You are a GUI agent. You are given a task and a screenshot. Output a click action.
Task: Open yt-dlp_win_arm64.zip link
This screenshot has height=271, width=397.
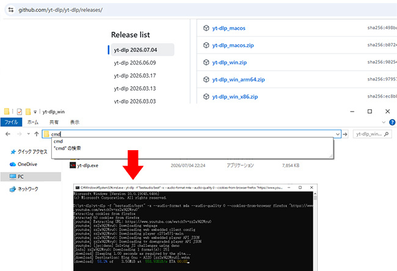[238, 79]
